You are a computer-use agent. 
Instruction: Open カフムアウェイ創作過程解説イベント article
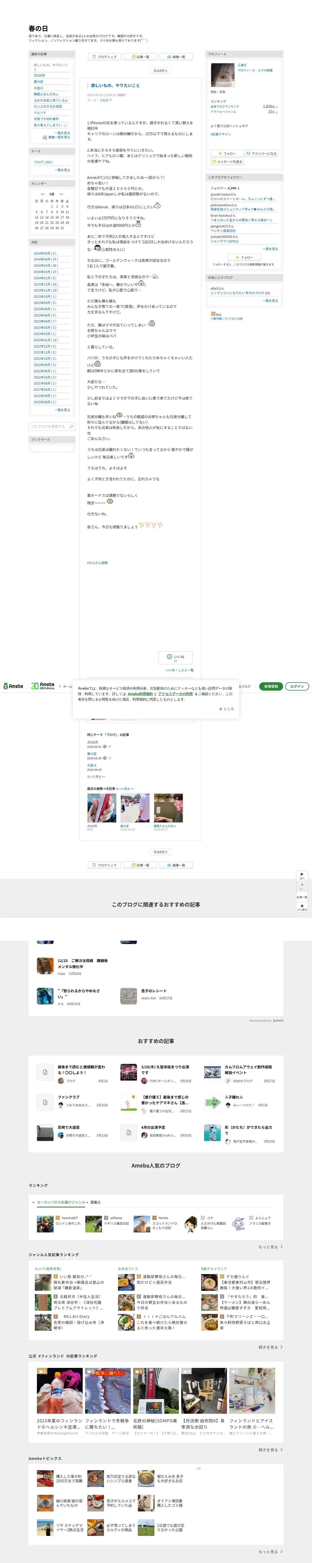pyautogui.click(x=248, y=1069)
